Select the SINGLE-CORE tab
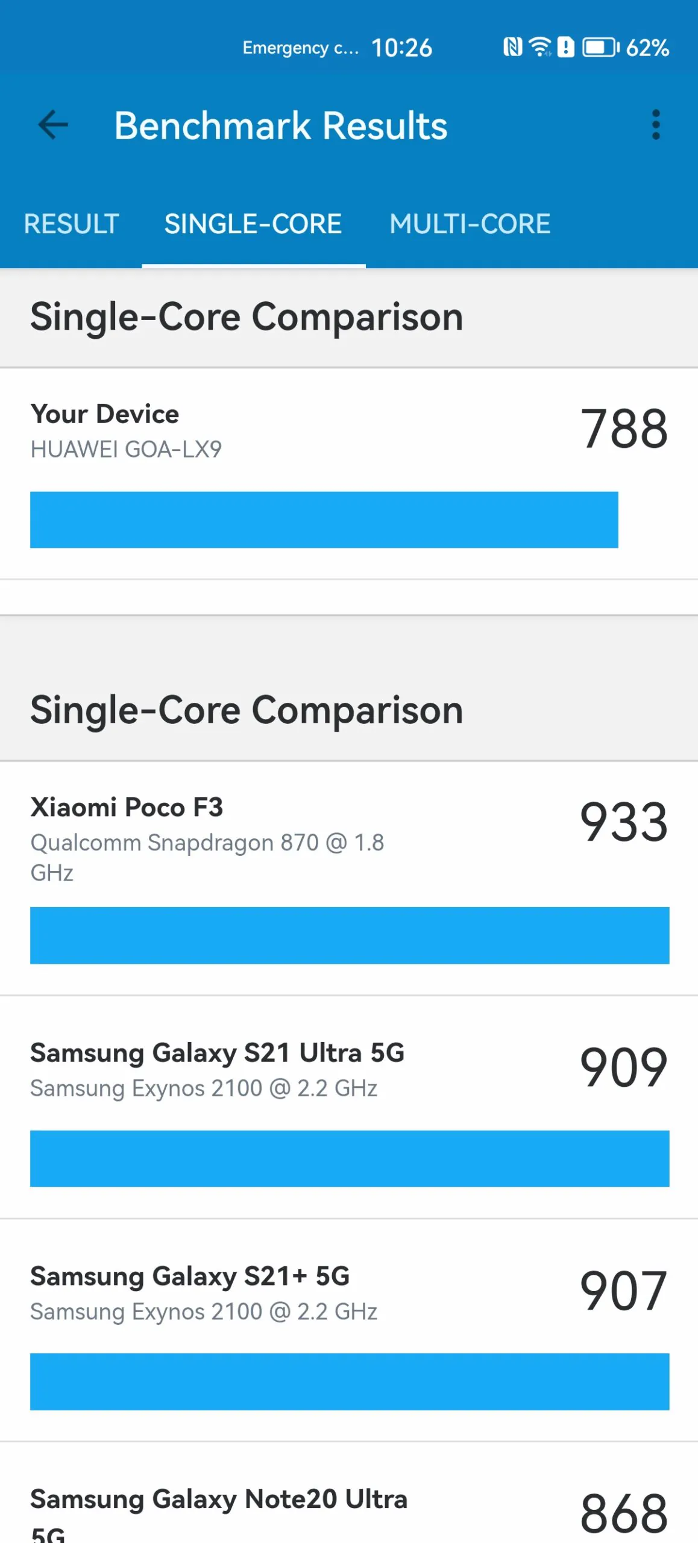This screenshot has height=1543, width=698. tap(253, 224)
